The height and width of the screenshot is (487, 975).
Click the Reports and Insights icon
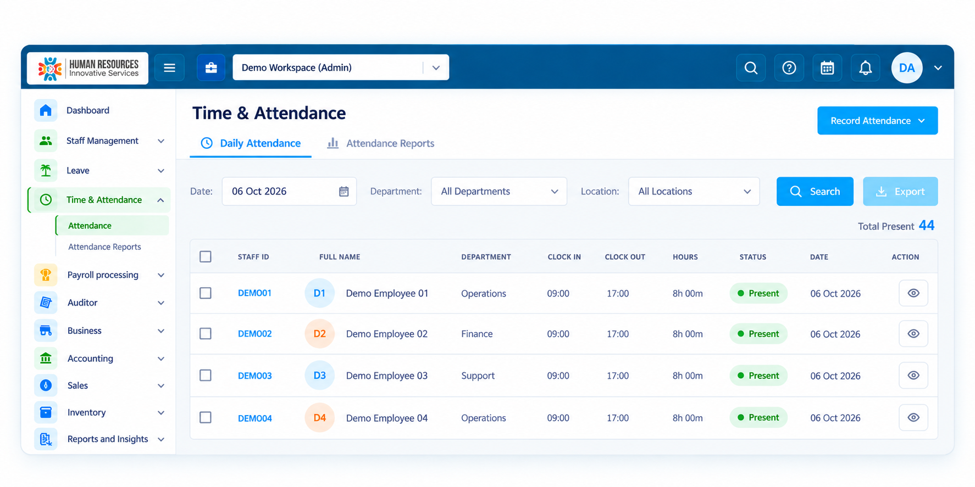coord(46,439)
